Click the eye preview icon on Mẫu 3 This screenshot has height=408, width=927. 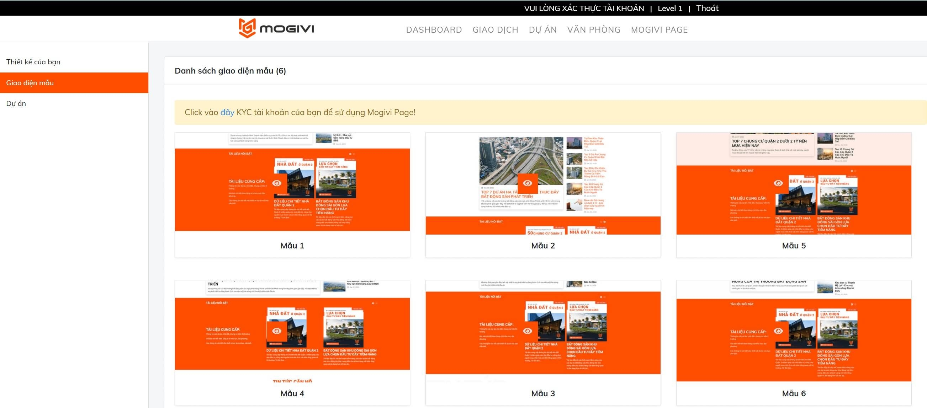coord(528,331)
